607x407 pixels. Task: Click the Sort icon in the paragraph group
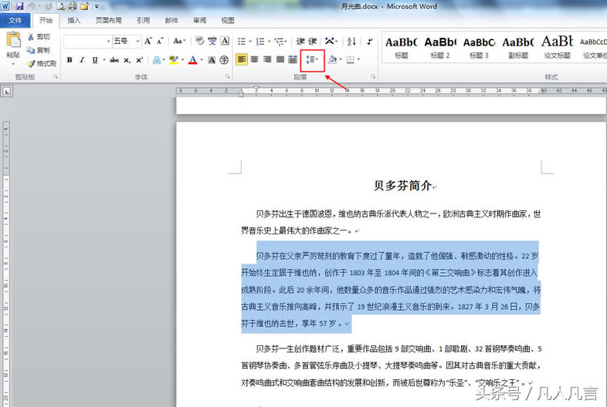pyautogui.click(x=351, y=41)
